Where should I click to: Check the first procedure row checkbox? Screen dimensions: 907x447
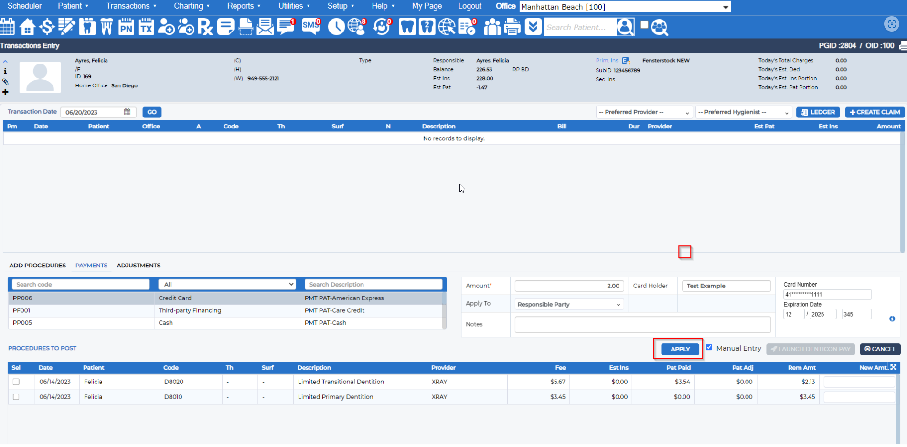tap(16, 382)
